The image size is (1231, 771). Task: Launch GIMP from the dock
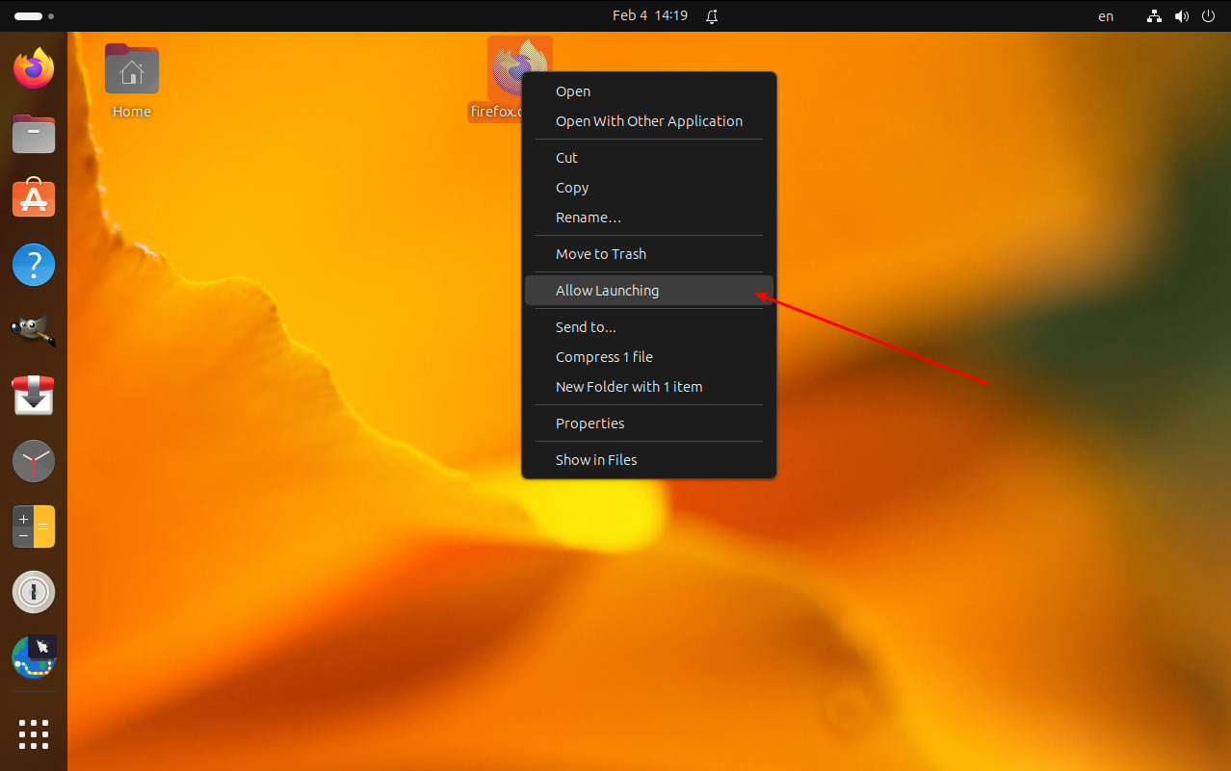(34, 329)
